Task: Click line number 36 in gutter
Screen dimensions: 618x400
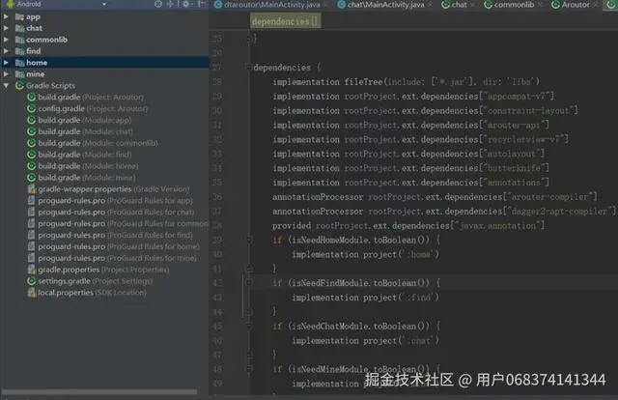Action: point(217,197)
